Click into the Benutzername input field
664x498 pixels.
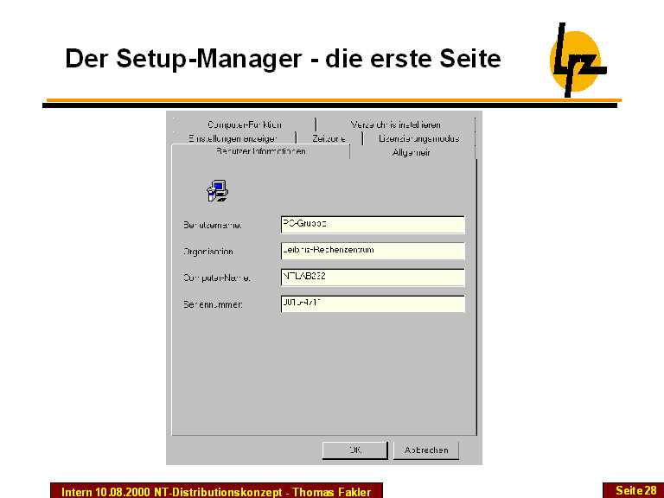pyautogui.click(x=373, y=225)
